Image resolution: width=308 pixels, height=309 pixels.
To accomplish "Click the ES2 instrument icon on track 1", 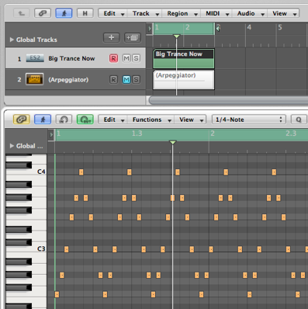I will (x=35, y=58).
